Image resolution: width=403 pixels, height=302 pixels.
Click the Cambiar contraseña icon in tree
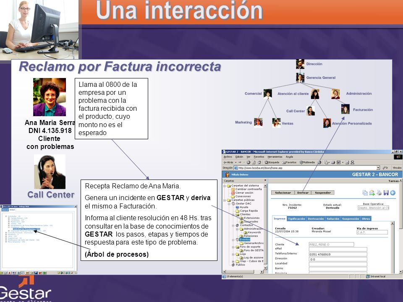[x=233, y=189]
